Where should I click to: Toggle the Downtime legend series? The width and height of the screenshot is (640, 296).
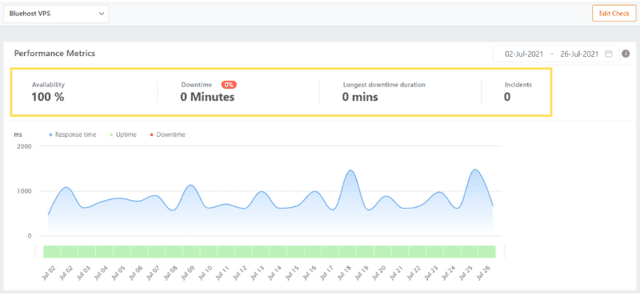pos(167,134)
